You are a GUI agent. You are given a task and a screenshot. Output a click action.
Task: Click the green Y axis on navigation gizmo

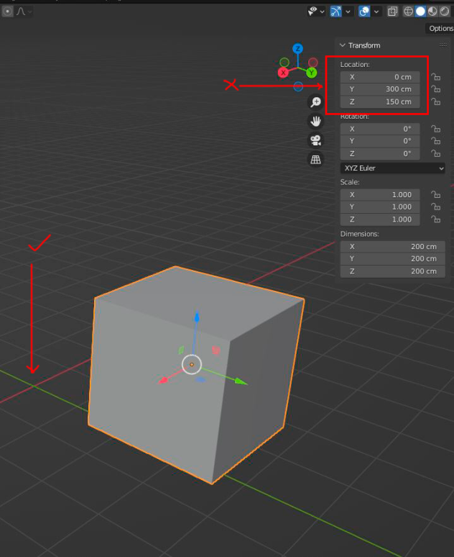[x=312, y=73]
